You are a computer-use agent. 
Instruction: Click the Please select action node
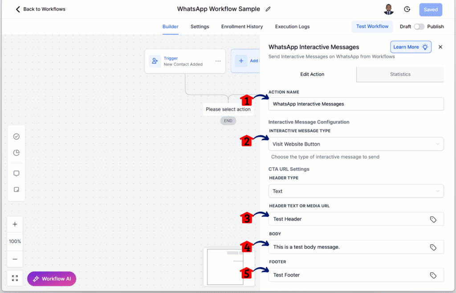pyautogui.click(x=228, y=109)
